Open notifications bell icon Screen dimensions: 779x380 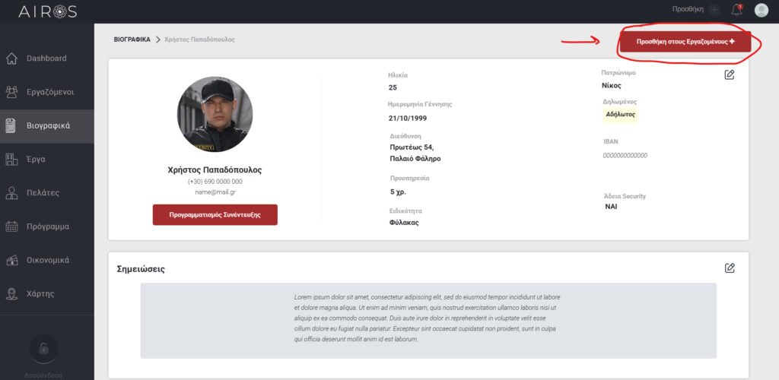[736, 10]
